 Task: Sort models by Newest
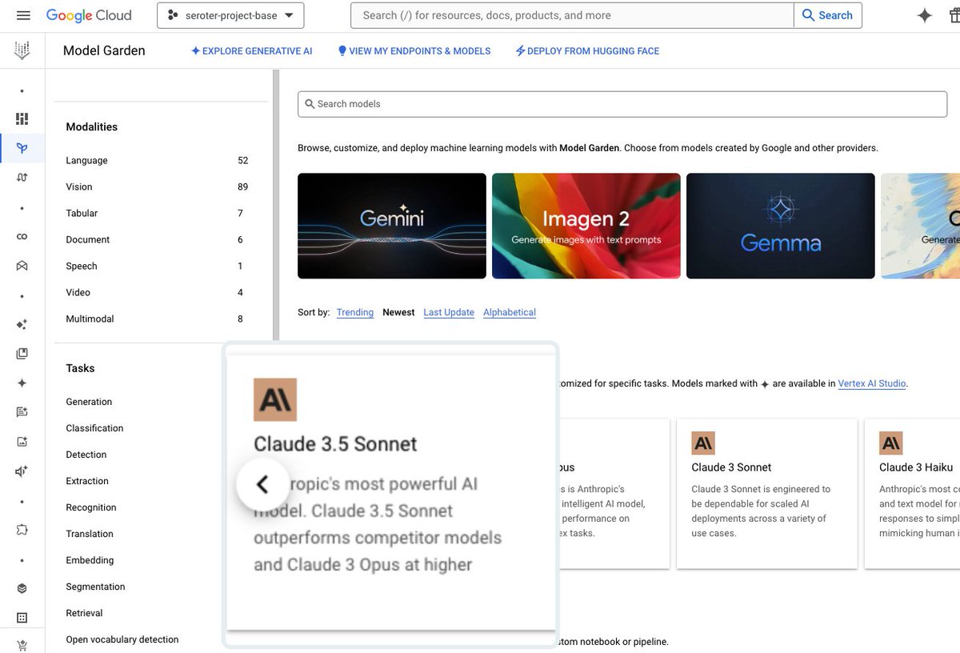398,313
